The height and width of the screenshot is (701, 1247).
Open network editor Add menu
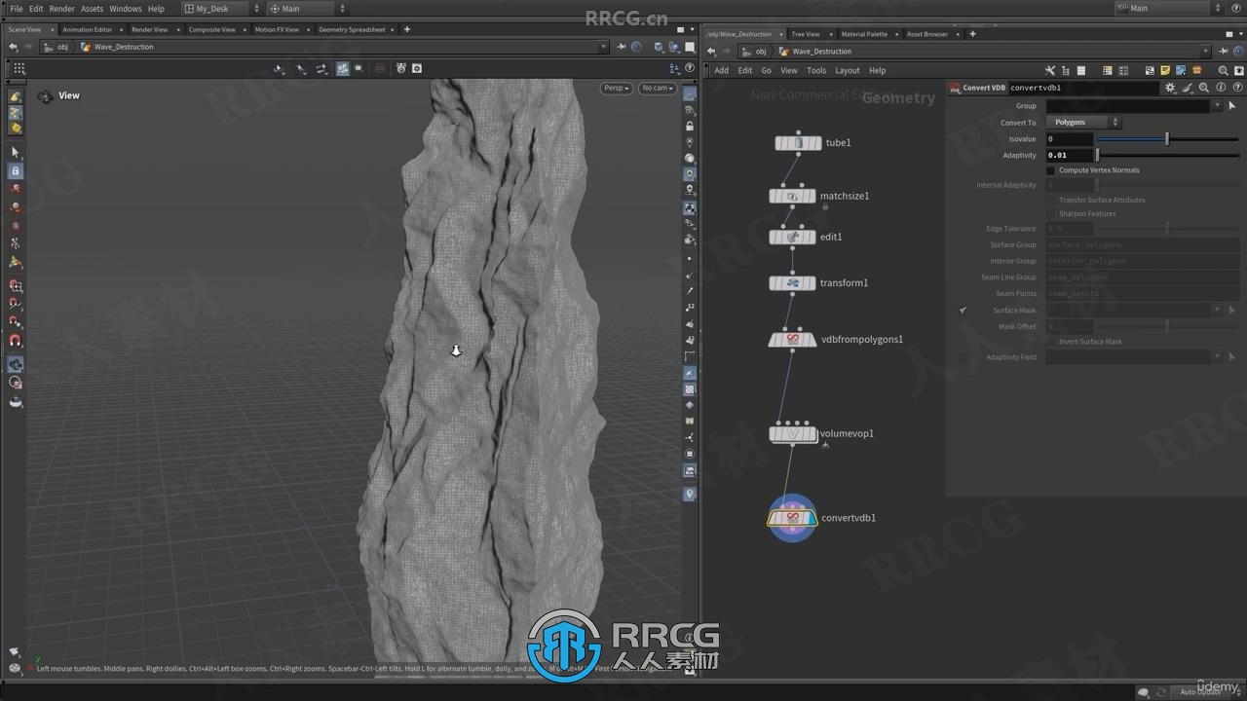(x=721, y=70)
